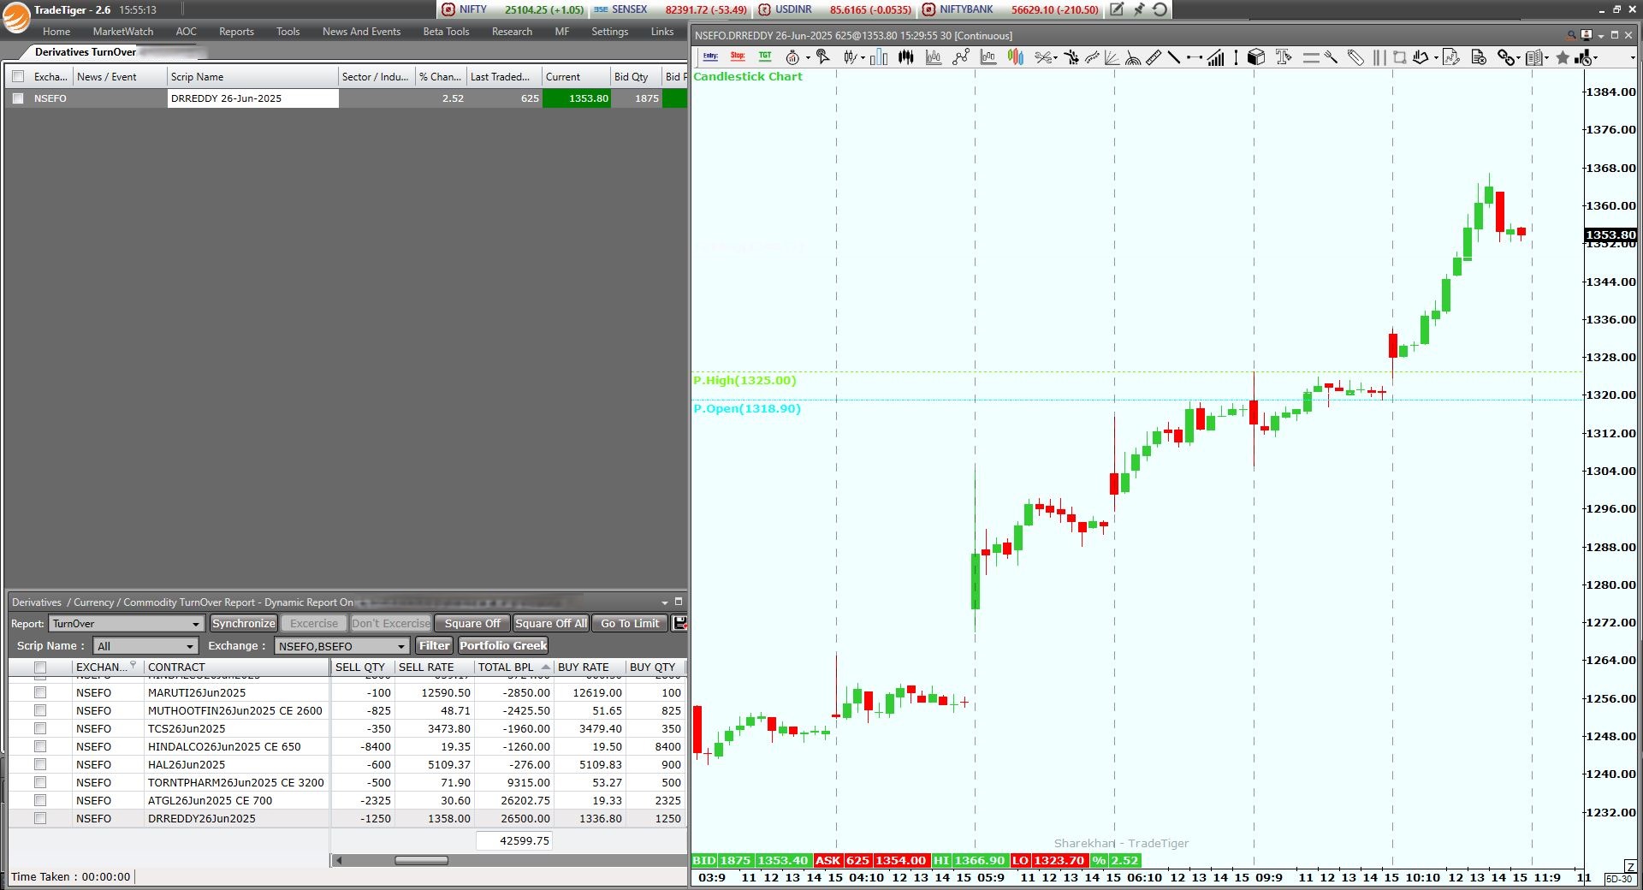
Task: Click the edit chart document icon
Action: (1450, 57)
